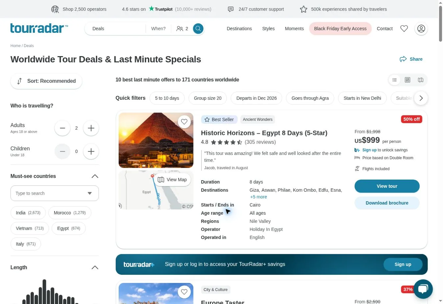Toggle Starts in New Delhi filter

tap(362, 98)
